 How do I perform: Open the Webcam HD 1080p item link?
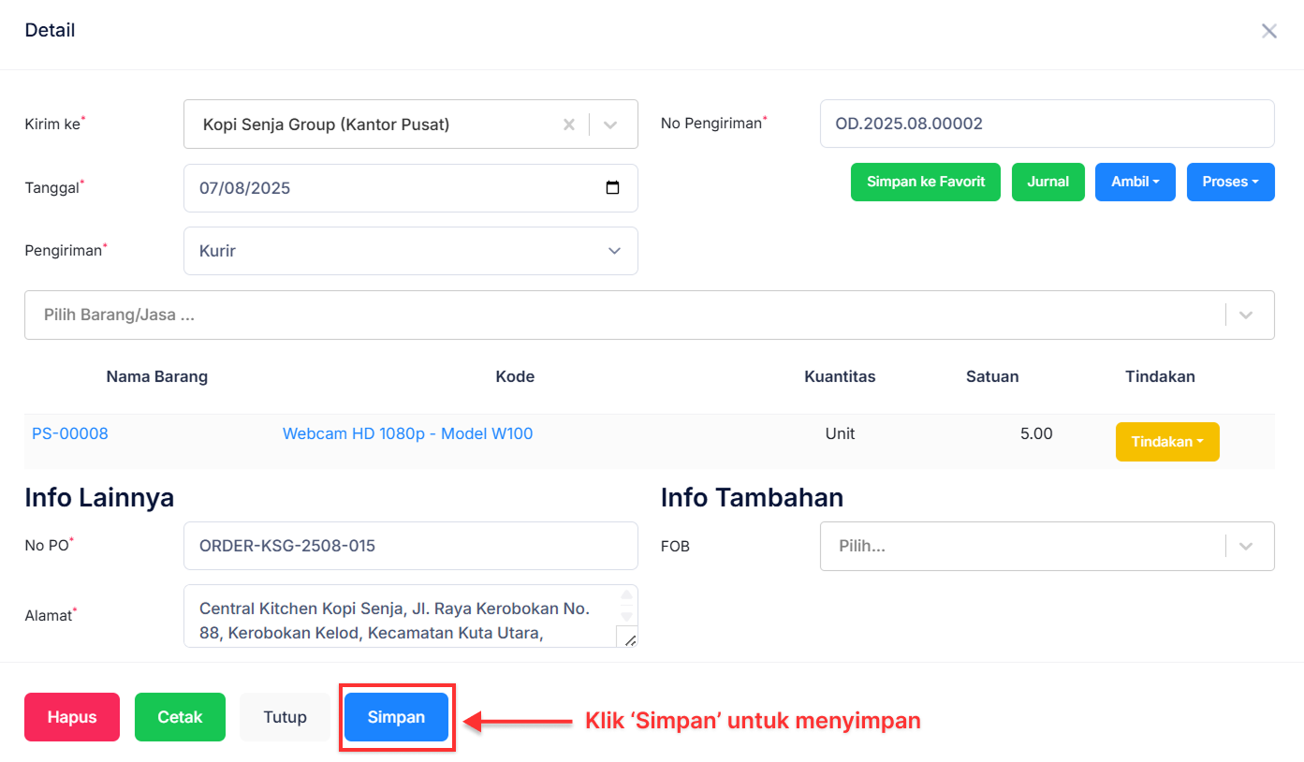tap(407, 433)
